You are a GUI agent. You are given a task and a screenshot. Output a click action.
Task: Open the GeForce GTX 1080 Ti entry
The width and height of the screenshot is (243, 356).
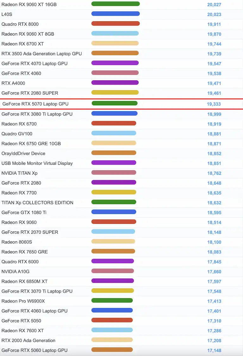click(x=24, y=212)
